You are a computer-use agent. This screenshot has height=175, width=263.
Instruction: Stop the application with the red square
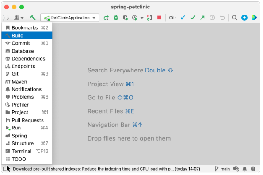(159, 18)
